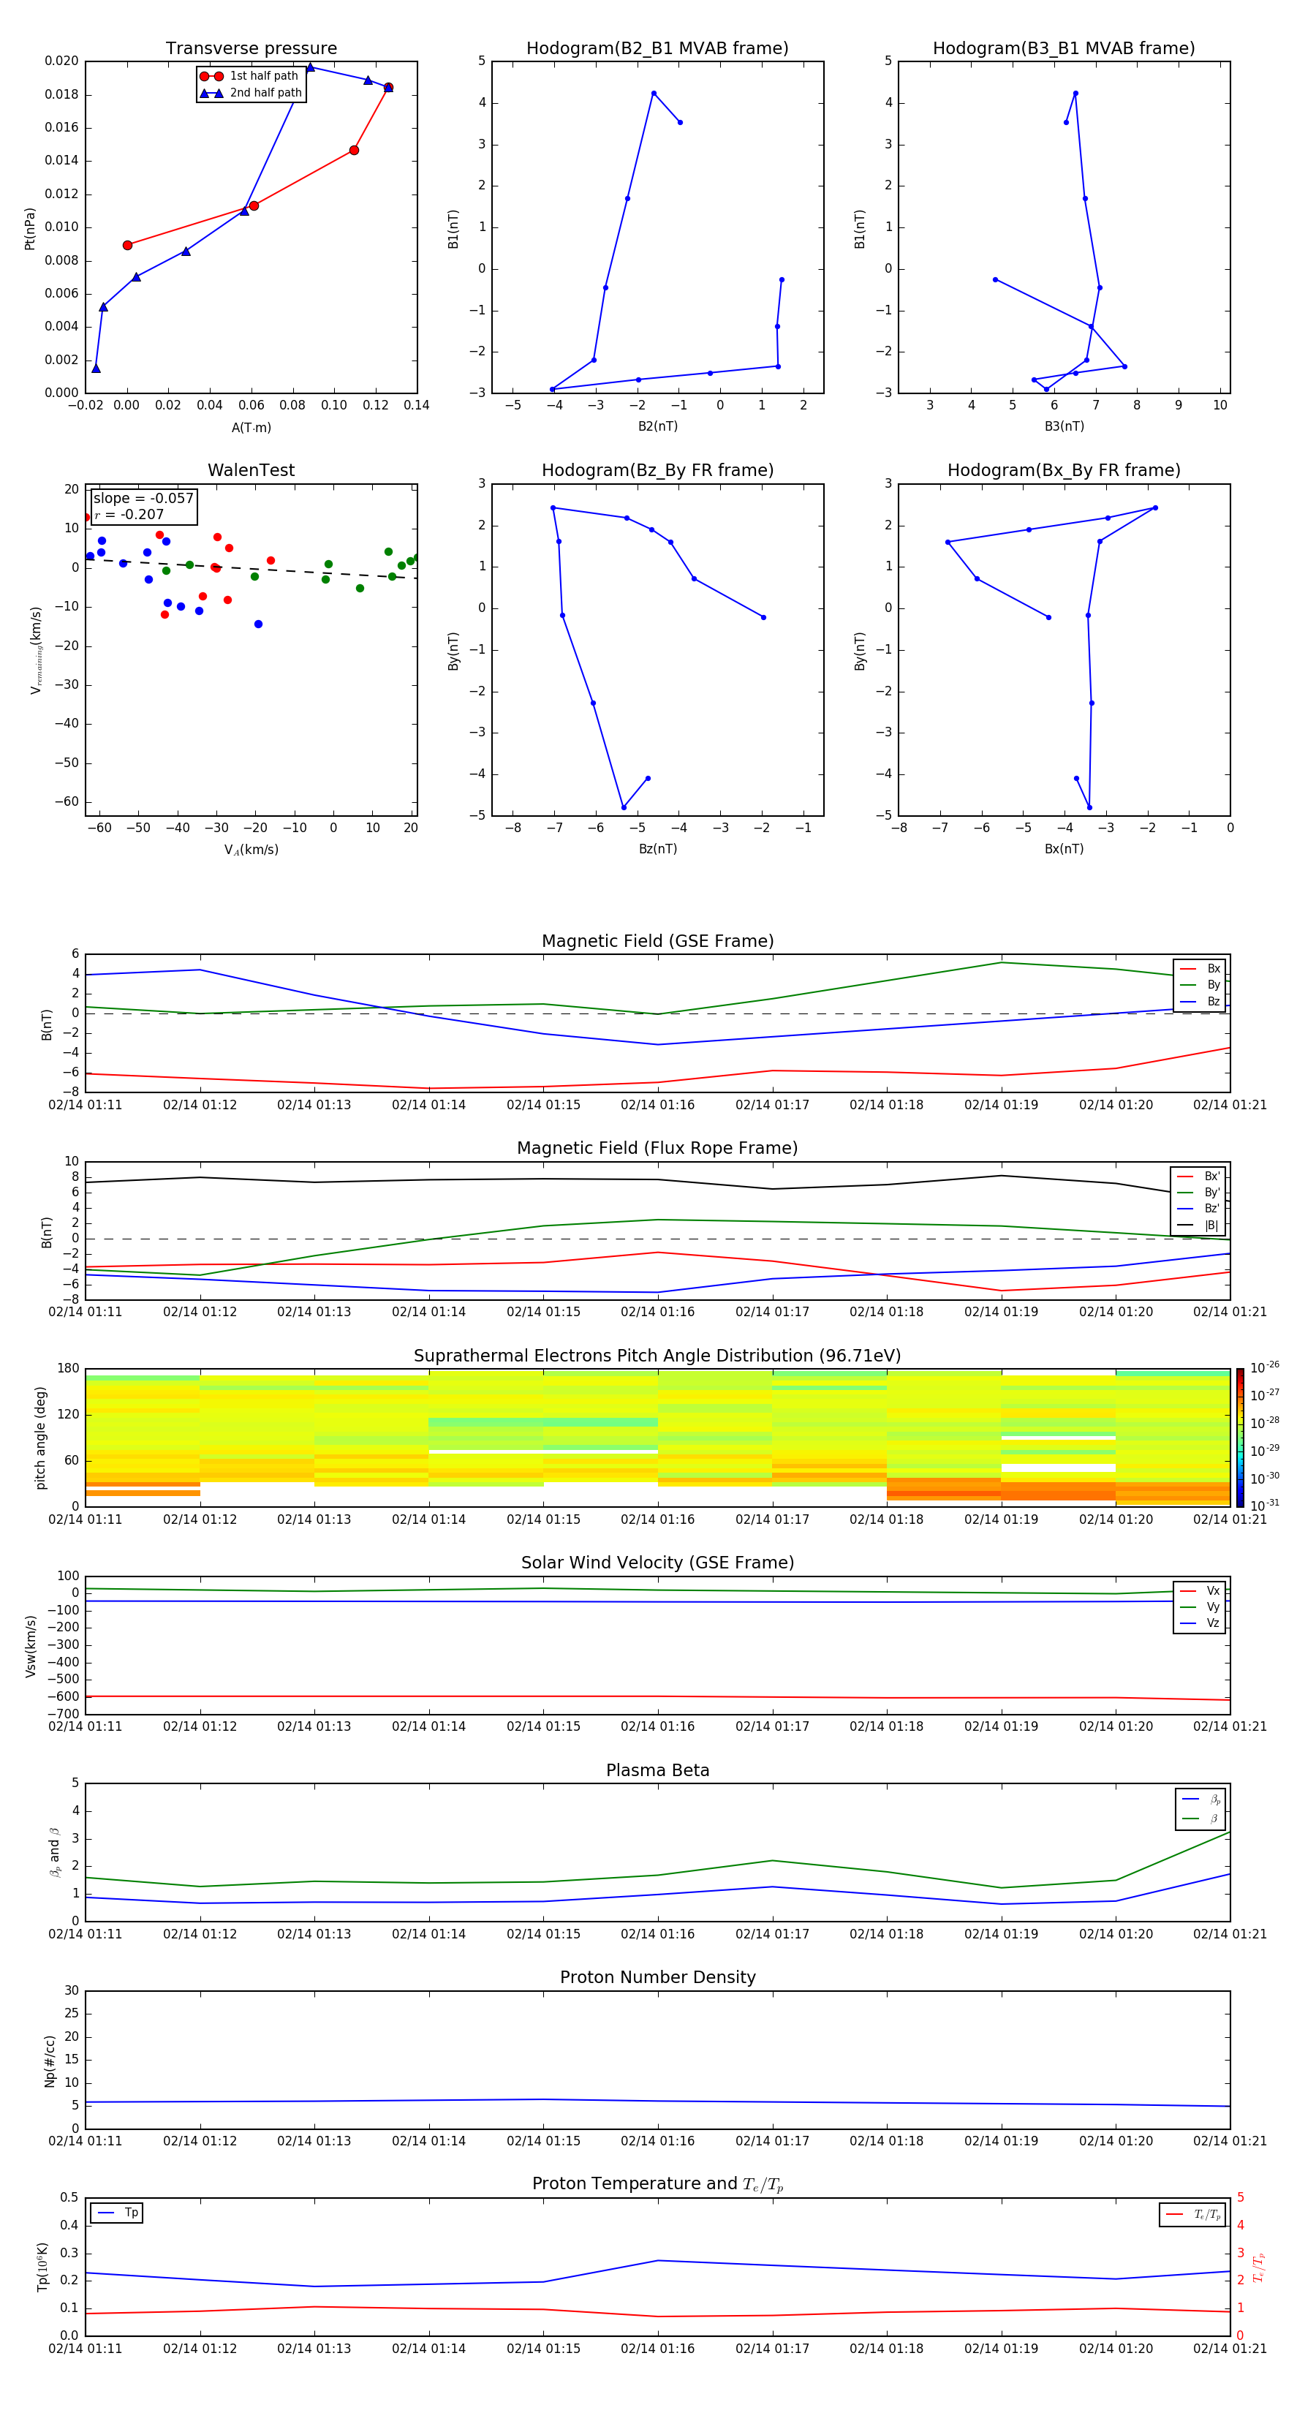Click the lowest blue triangle in Transverse pressure
Image resolution: width=1316 pixels, height=2413 pixels.
96,368
